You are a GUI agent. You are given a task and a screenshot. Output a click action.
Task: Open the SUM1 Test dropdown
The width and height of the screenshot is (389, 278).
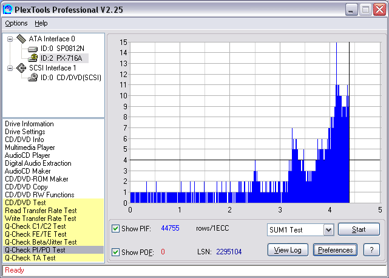(328, 230)
